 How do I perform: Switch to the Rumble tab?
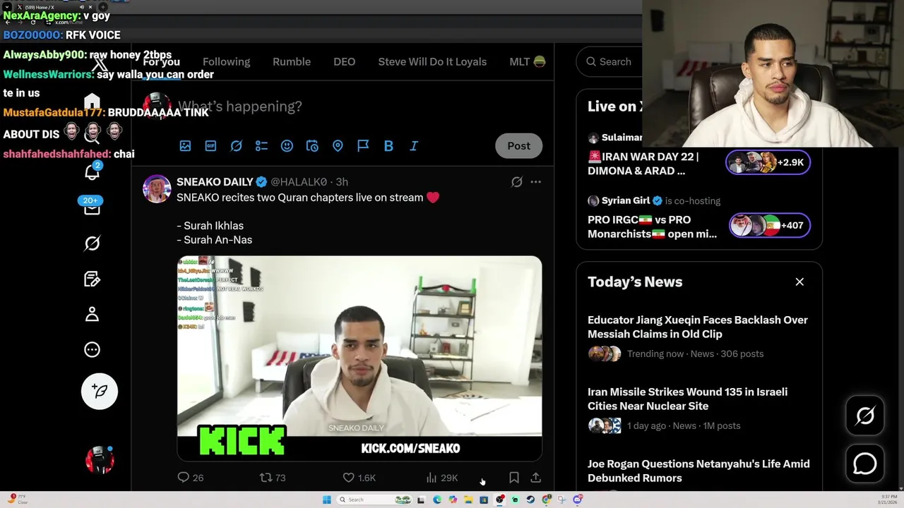[292, 61]
